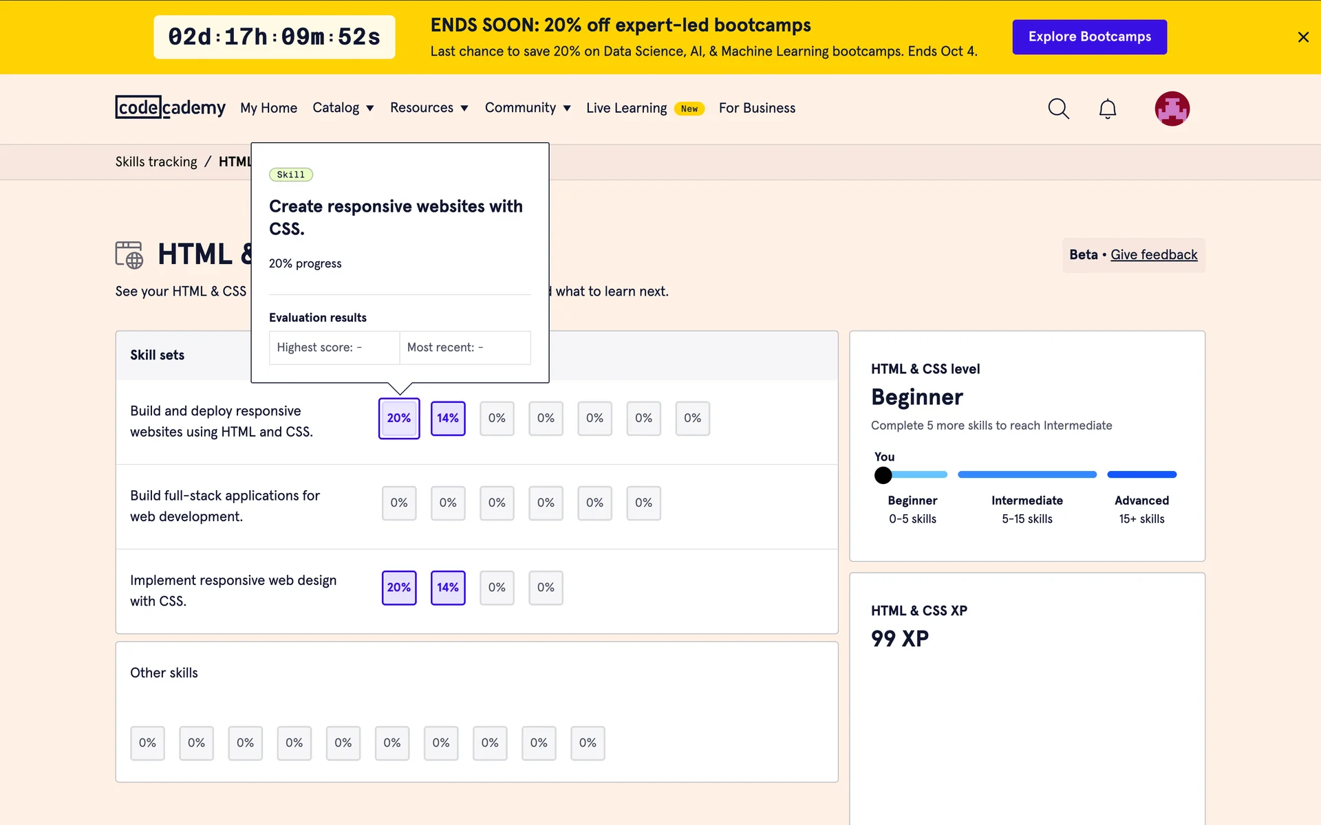1321x825 pixels.
Task: Expand the Resources dropdown
Action: [429, 108]
